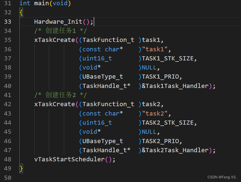Click line number 31 in the gutter
Screen dimensions: 241x182
[x=8, y=3]
